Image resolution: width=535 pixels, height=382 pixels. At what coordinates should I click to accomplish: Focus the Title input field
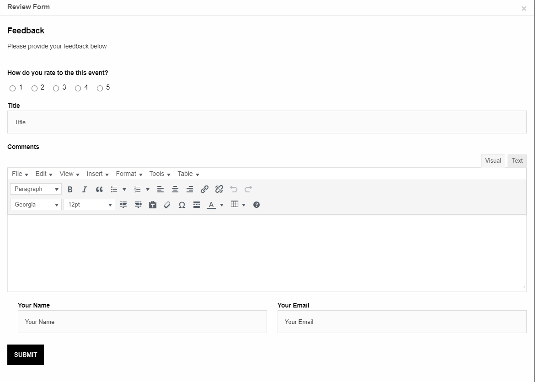[267, 122]
